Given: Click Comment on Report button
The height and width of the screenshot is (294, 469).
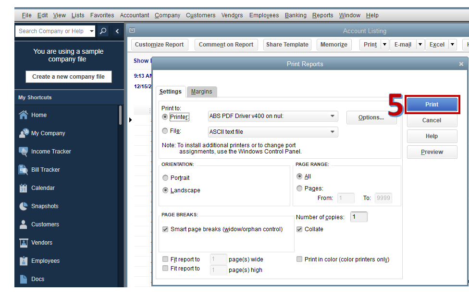Looking at the screenshot, I should click(x=226, y=45).
